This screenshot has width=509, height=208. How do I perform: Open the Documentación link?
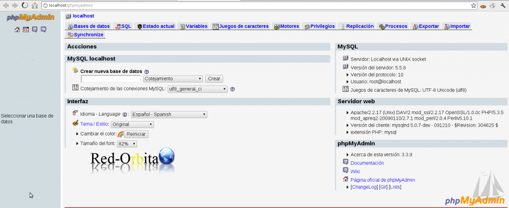pos(367,163)
